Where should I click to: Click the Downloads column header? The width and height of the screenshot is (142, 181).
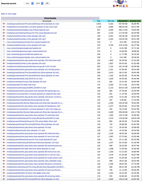click(47, 21)
